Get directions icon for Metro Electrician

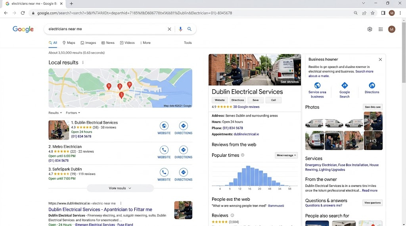(x=183, y=150)
